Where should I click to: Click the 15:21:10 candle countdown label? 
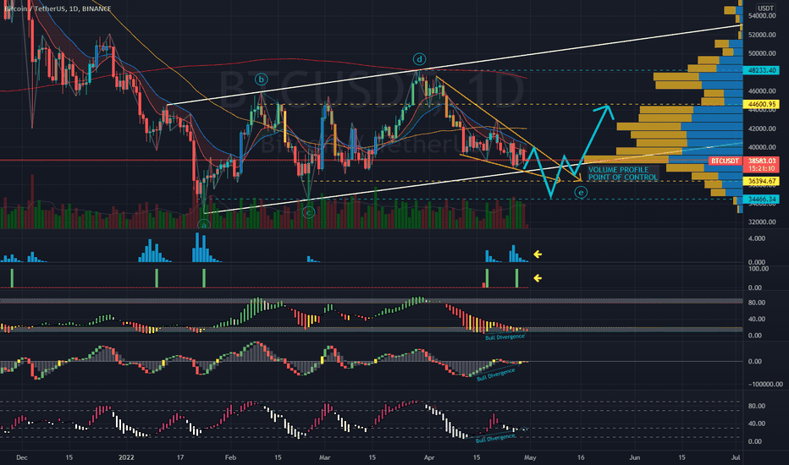point(761,168)
